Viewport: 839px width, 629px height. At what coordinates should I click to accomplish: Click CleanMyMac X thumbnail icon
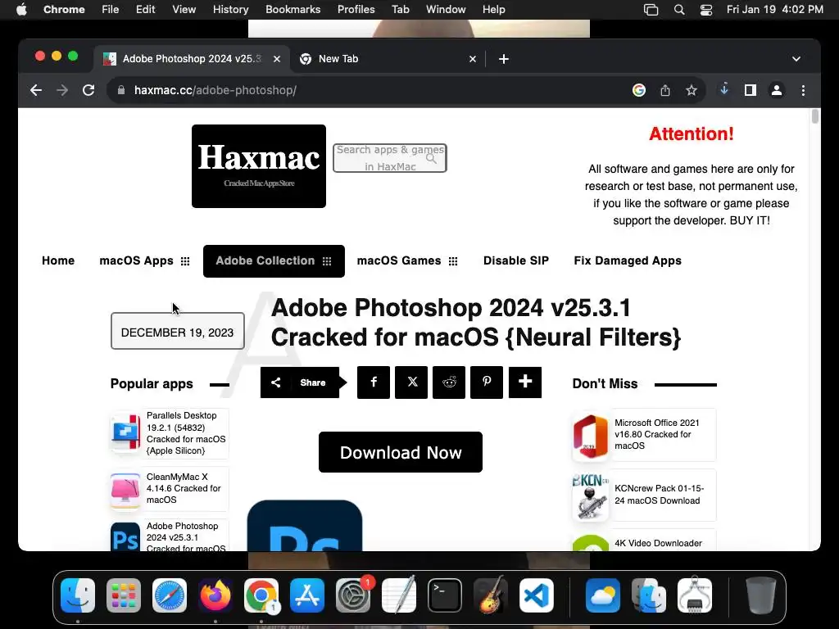(x=125, y=490)
